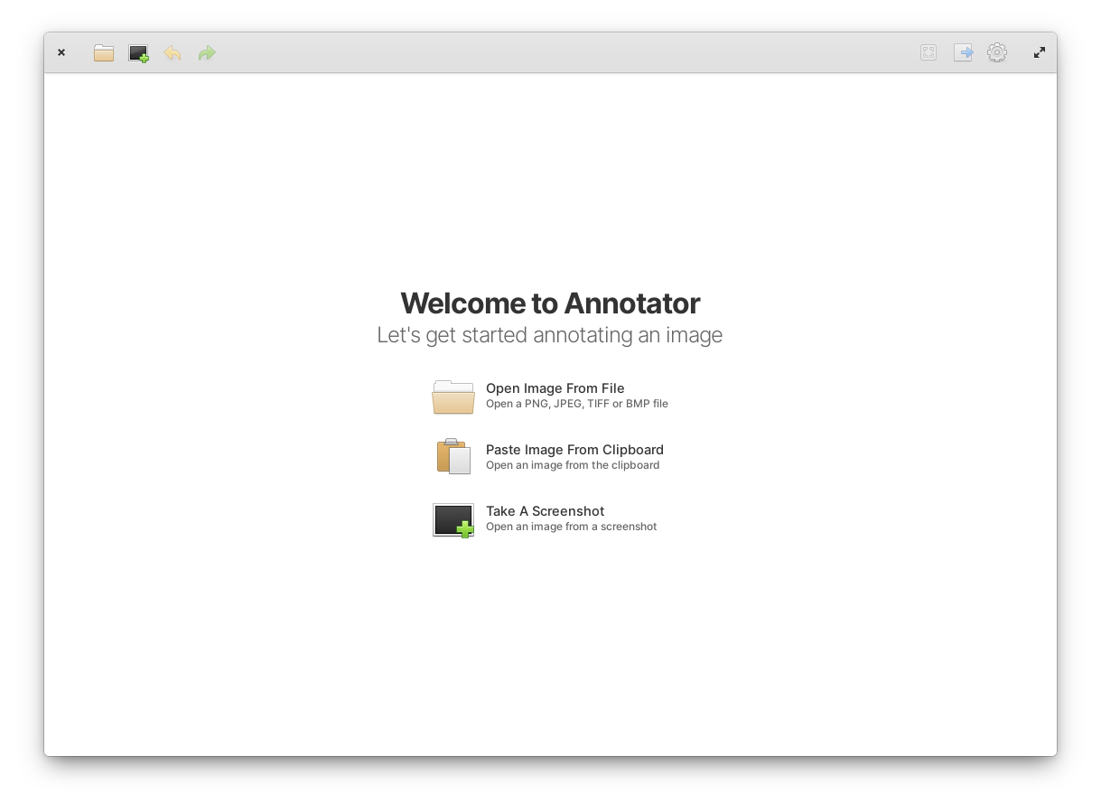Open image file via toolbar folder icon
The height and width of the screenshot is (812, 1101).
point(104,53)
